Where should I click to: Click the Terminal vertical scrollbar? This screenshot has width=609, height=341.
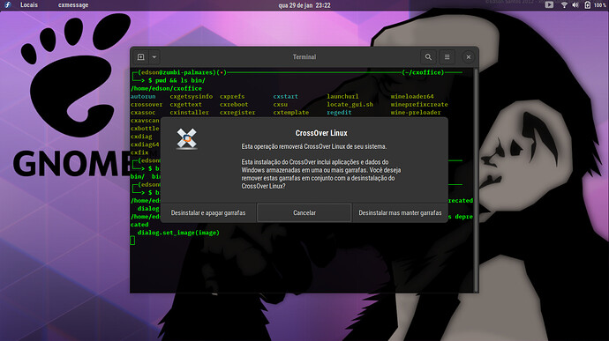(x=477, y=180)
